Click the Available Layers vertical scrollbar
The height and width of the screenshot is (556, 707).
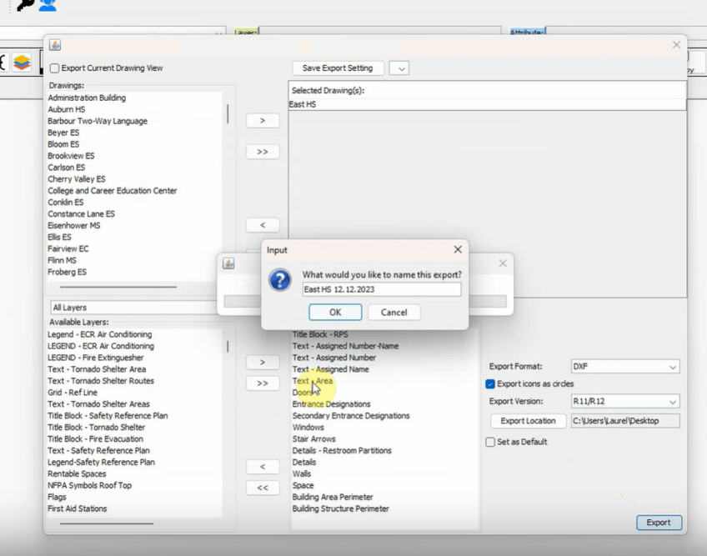228,346
